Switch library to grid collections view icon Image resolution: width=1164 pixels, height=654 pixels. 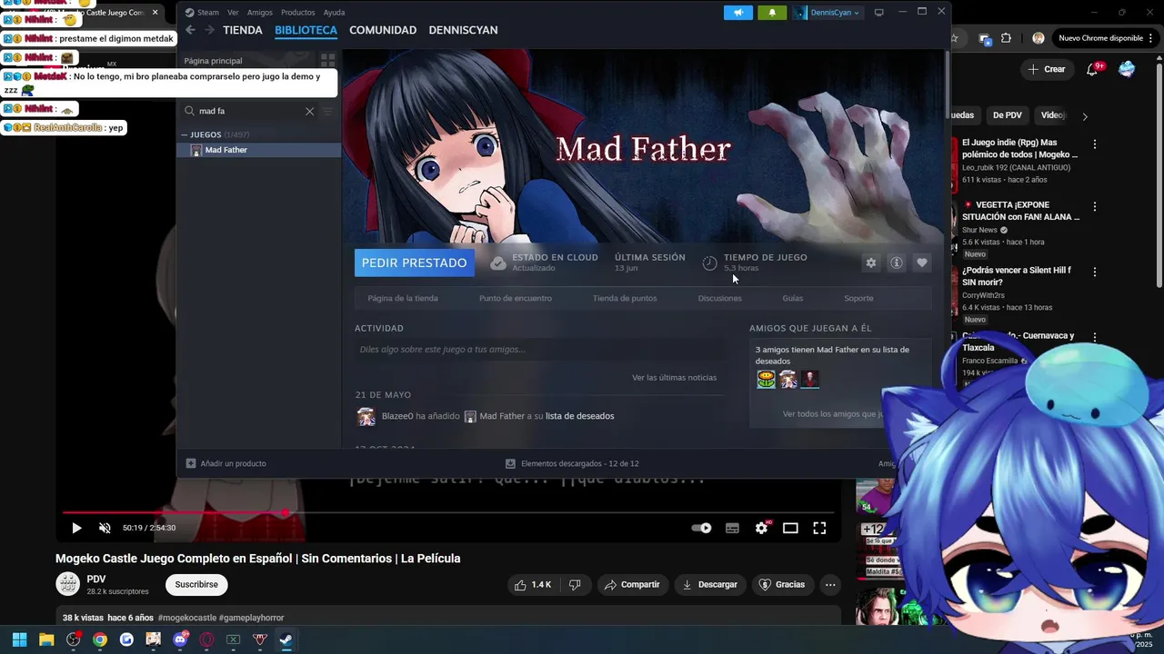tap(327, 61)
